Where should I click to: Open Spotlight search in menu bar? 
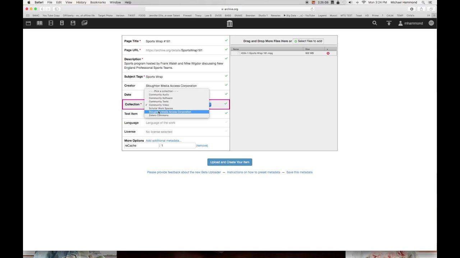[423, 3]
